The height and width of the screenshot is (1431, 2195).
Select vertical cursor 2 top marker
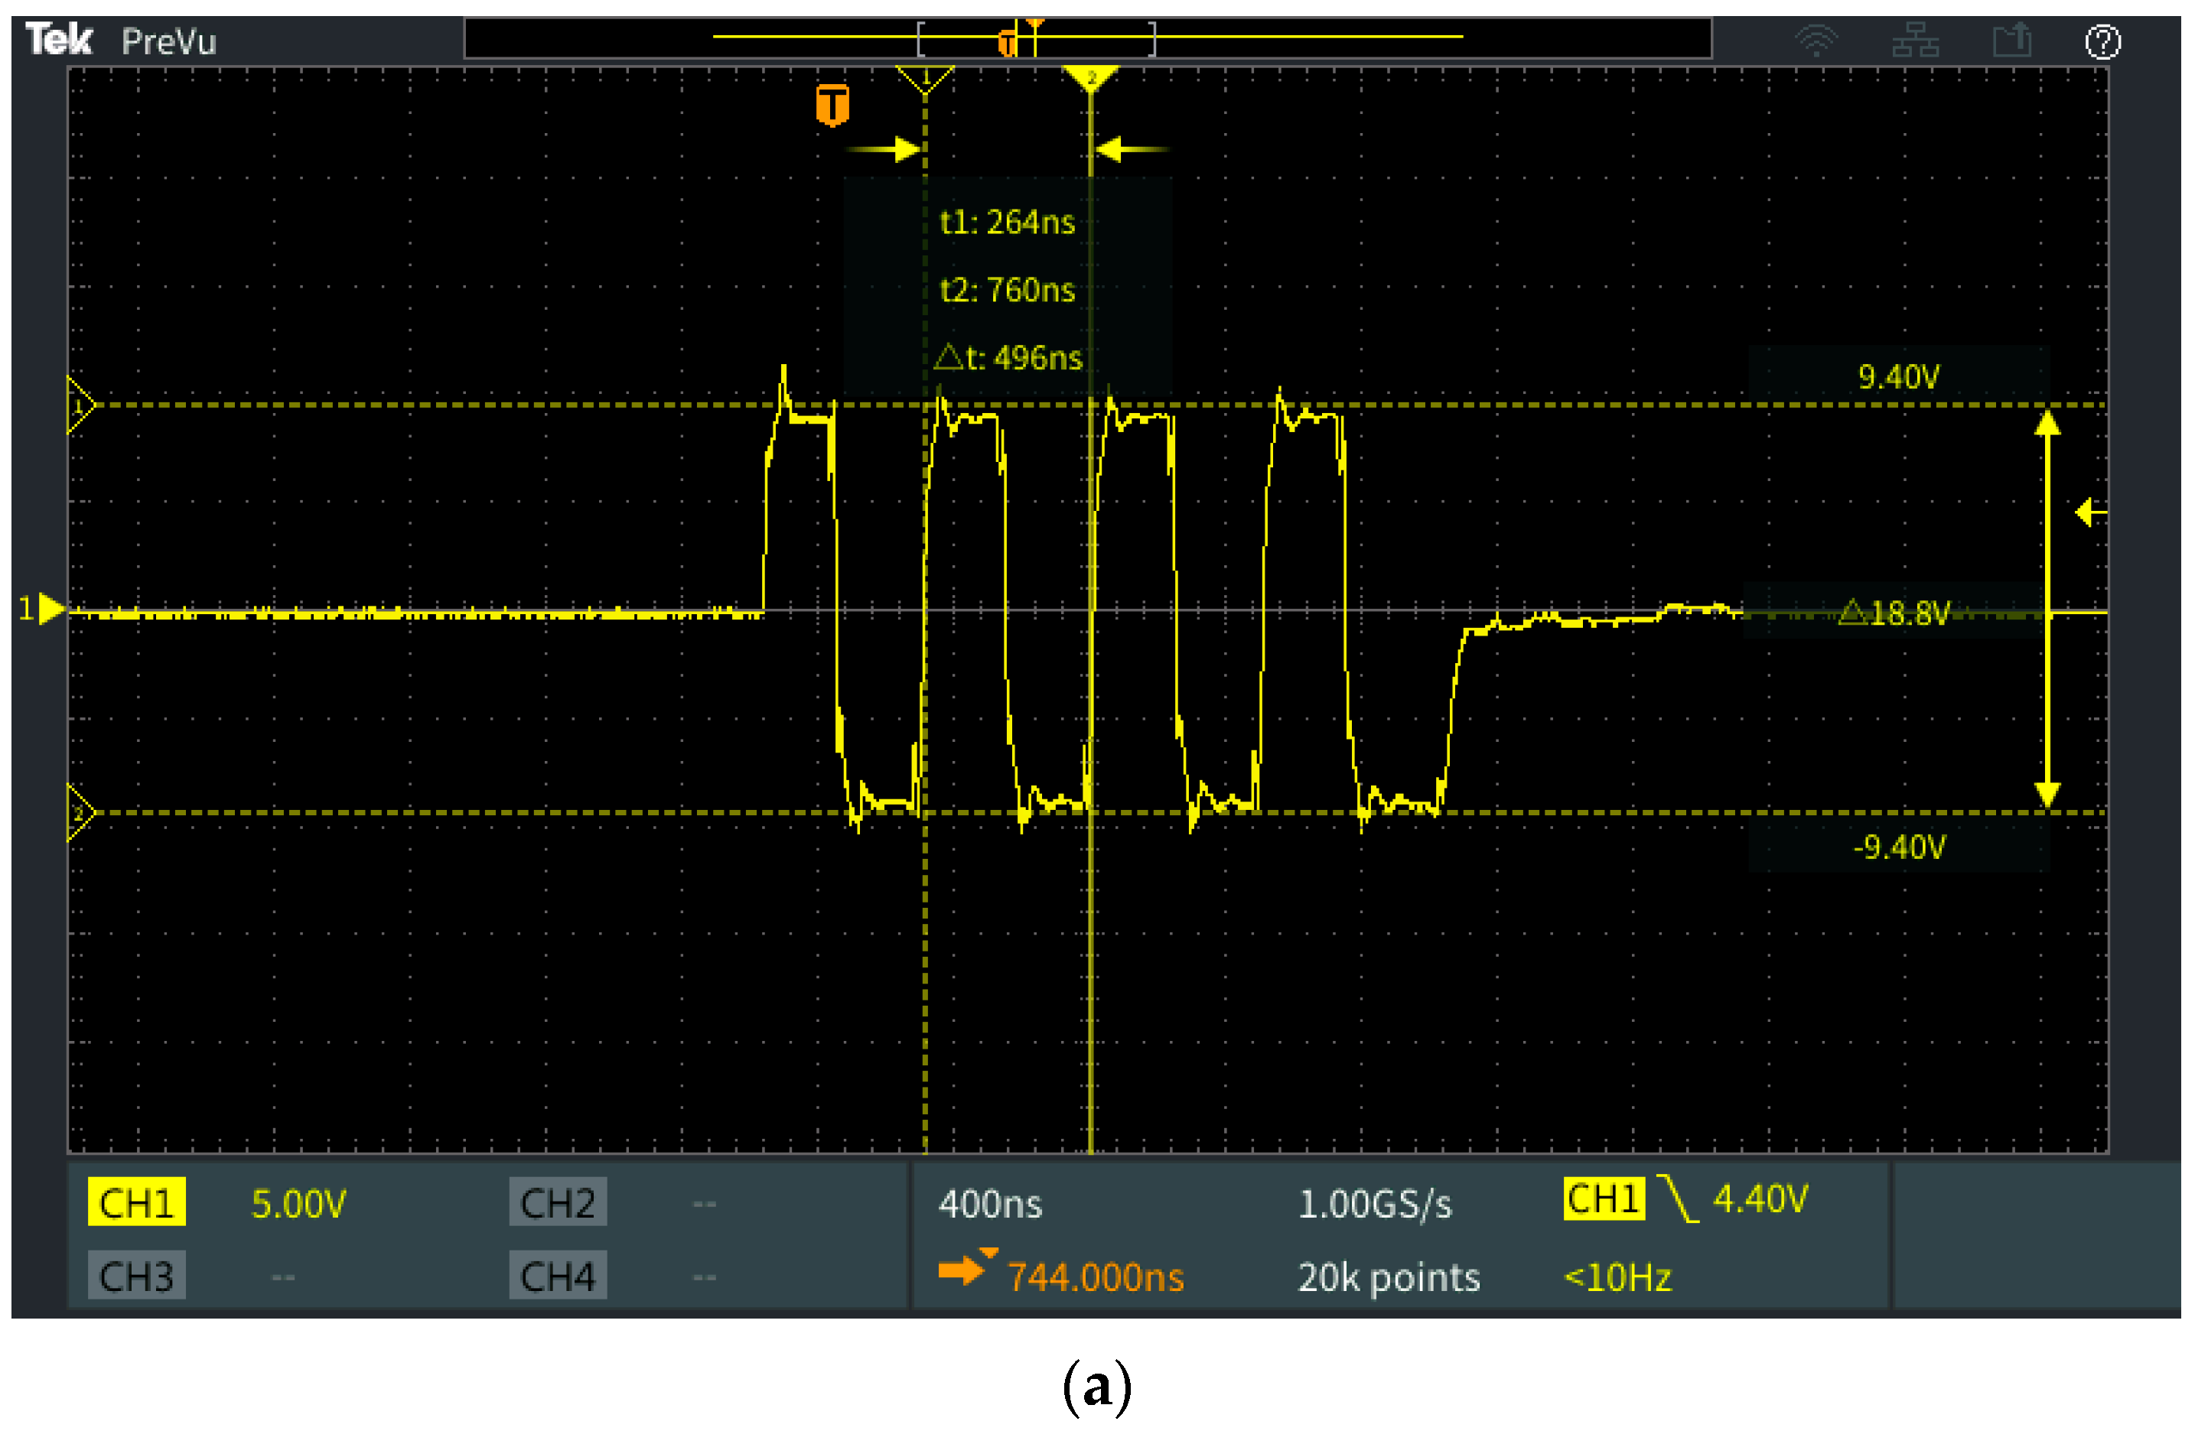coord(1090,77)
